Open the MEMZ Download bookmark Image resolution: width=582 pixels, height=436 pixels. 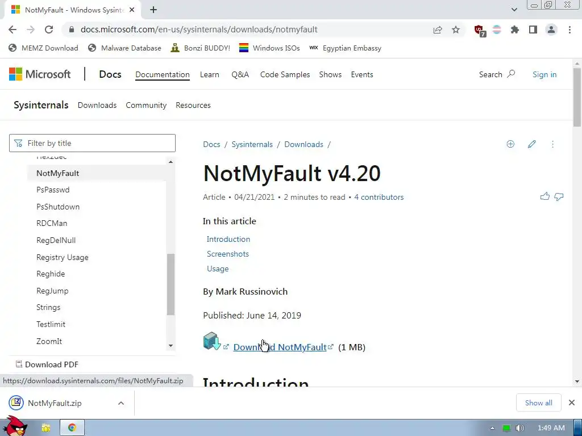pyautogui.click(x=43, y=48)
